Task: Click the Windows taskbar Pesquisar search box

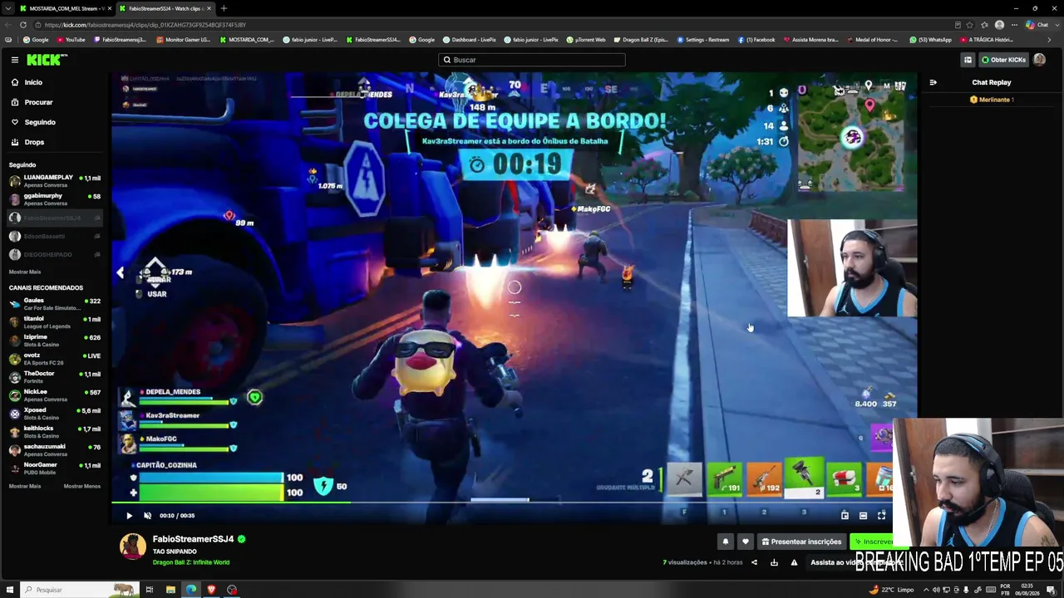Action: pyautogui.click(x=79, y=590)
